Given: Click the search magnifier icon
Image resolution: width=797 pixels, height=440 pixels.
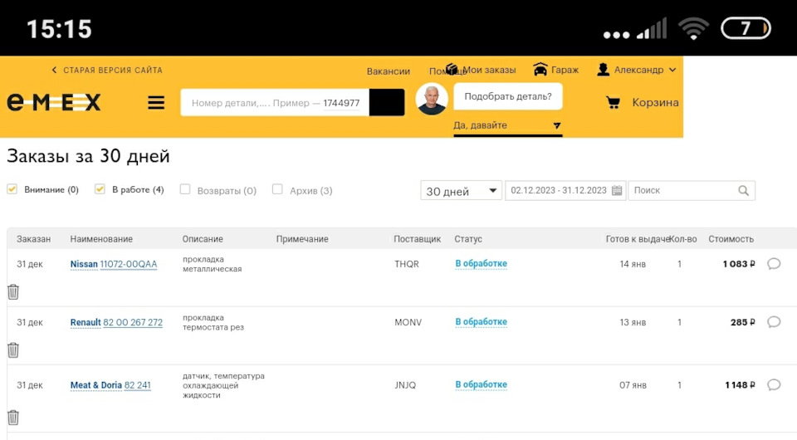Looking at the screenshot, I should click(744, 191).
